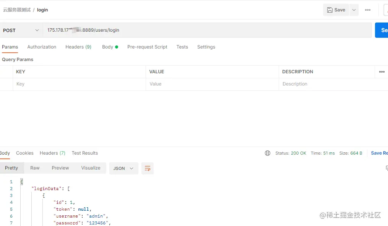
Task: Click the "password": "123456" line
Action: (82, 223)
